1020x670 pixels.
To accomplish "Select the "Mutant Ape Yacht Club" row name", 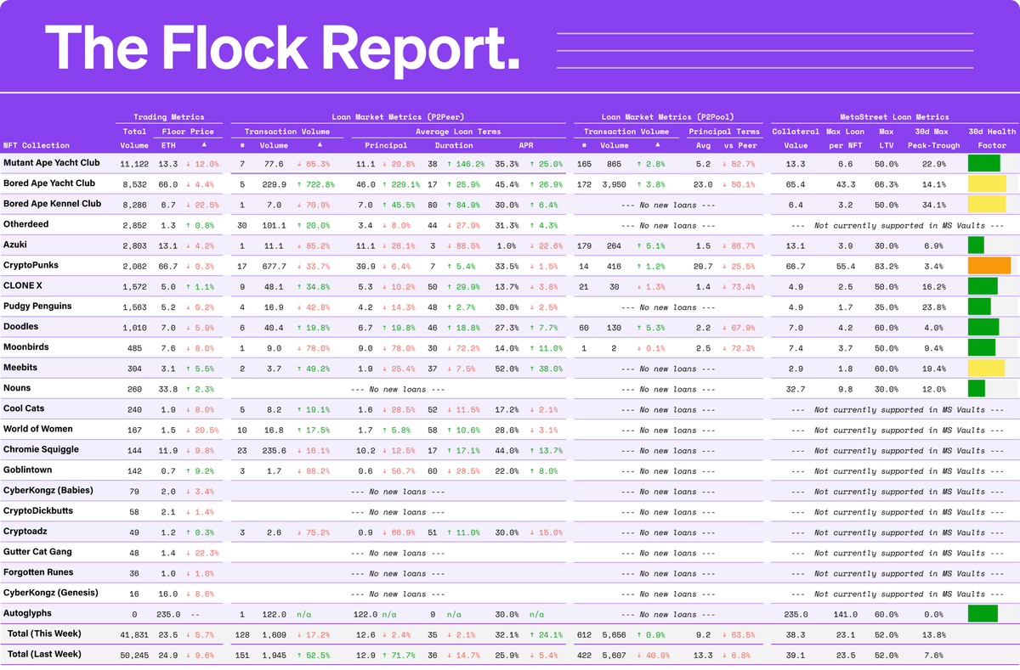I will (52, 162).
